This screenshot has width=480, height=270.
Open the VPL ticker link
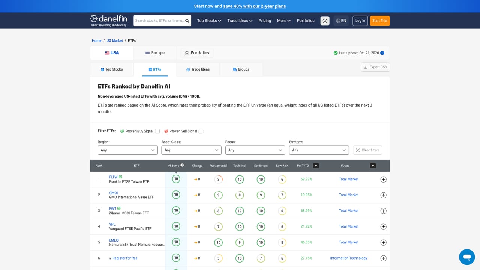point(112,224)
